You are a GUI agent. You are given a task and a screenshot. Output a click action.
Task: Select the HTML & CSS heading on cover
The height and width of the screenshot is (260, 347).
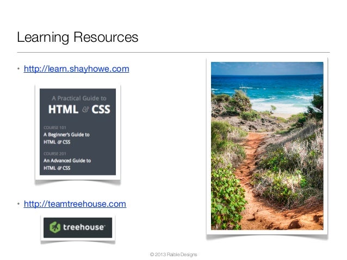pyautogui.click(x=79, y=109)
